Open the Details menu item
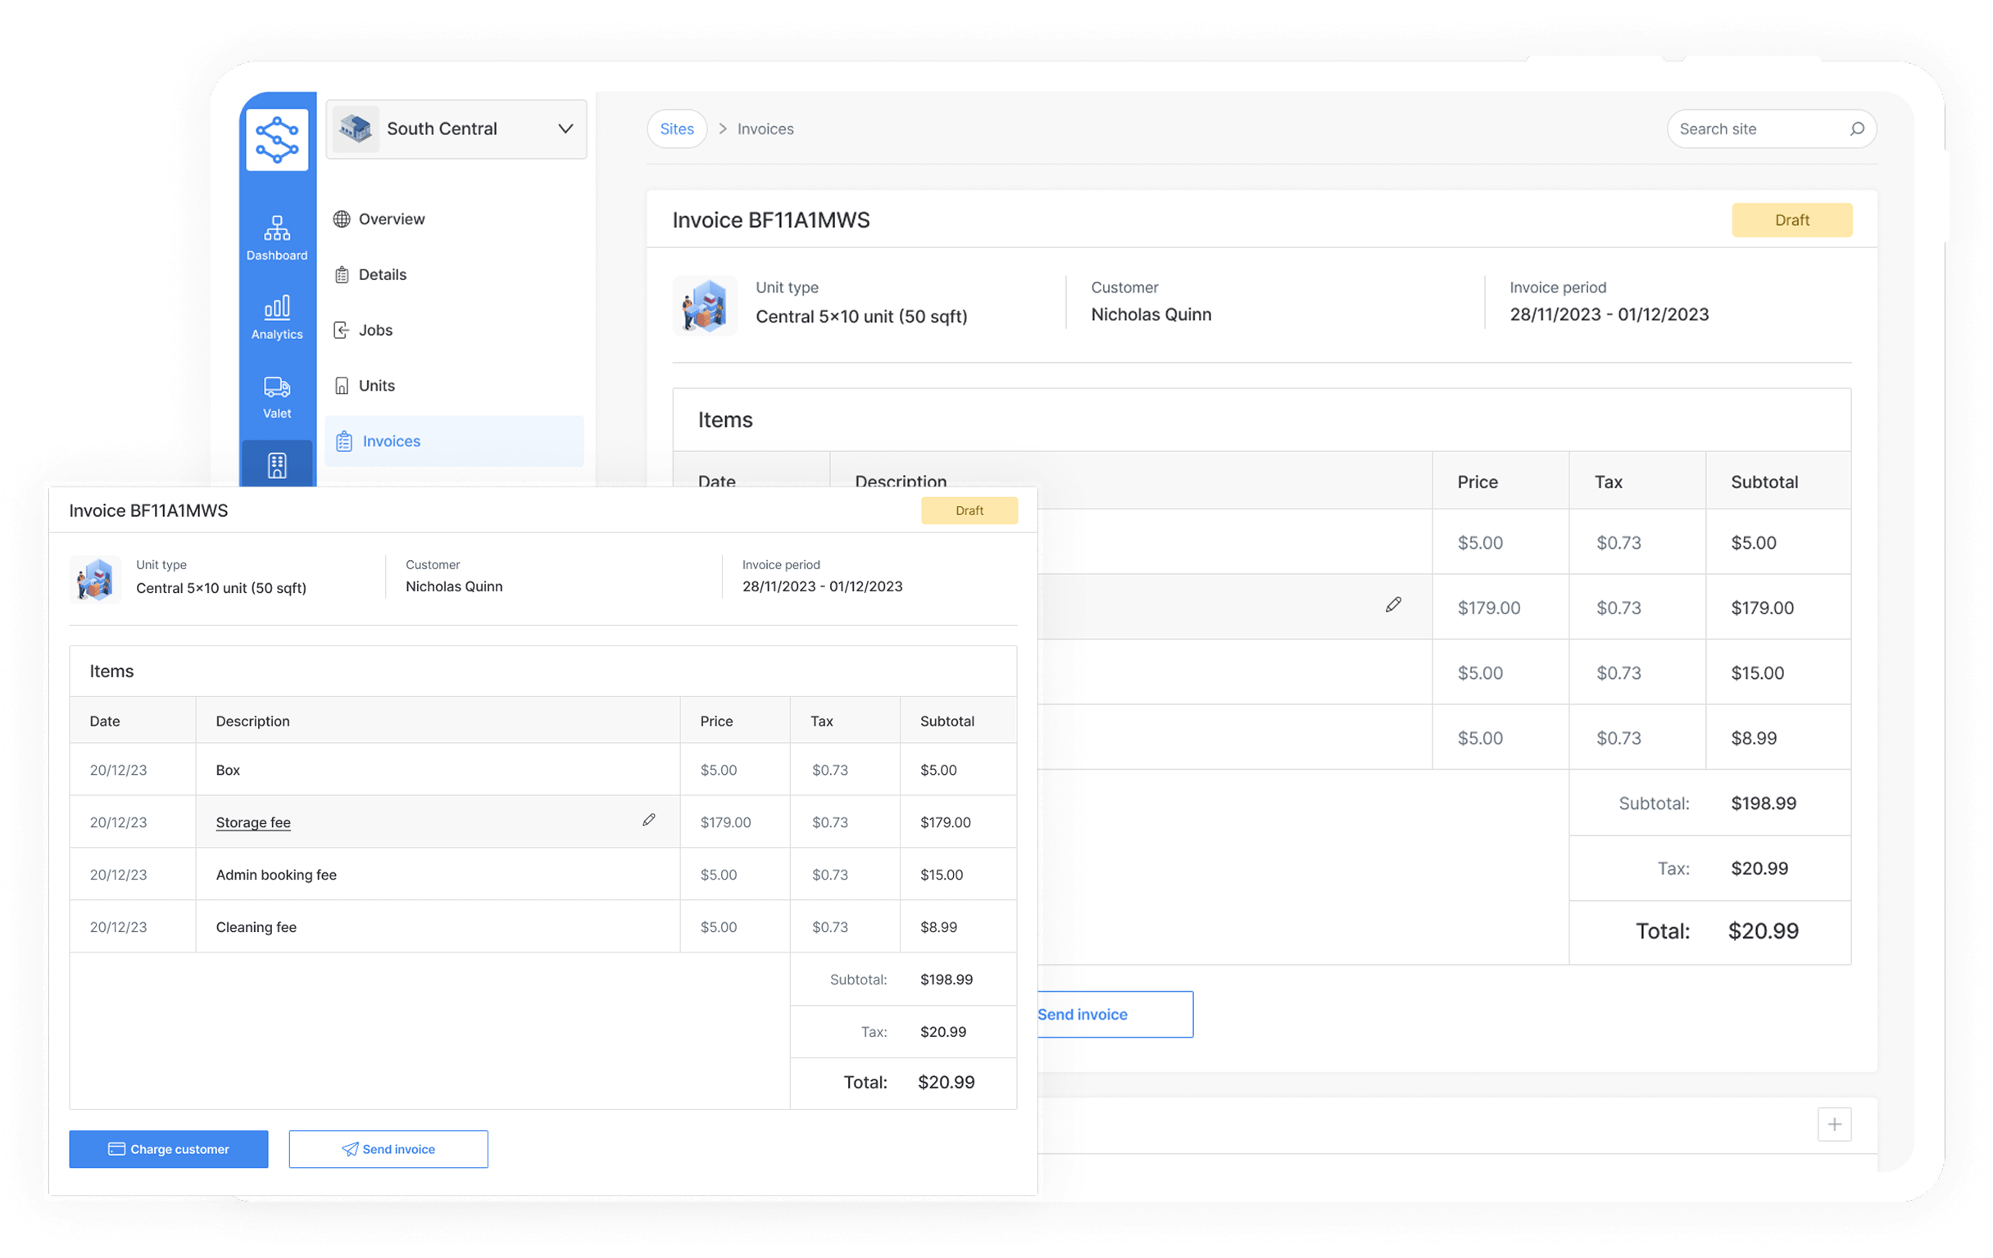Viewport: 1993px width, 1258px height. pyautogui.click(x=382, y=274)
